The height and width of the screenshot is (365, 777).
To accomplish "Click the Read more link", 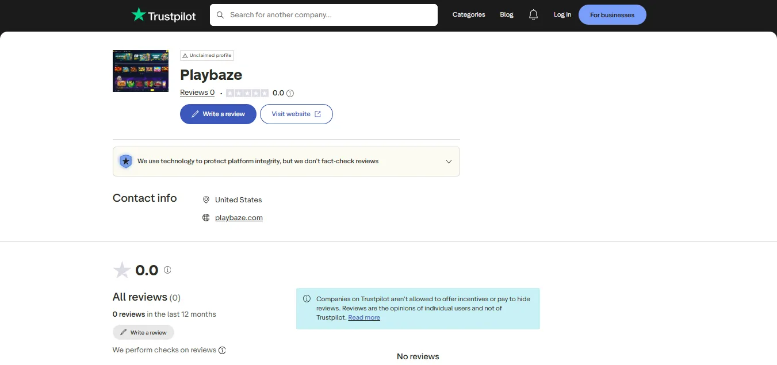I will point(364,317).
